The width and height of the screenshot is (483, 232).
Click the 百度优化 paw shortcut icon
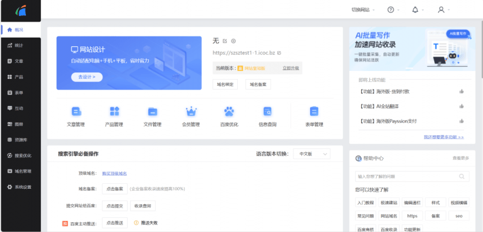229,112
